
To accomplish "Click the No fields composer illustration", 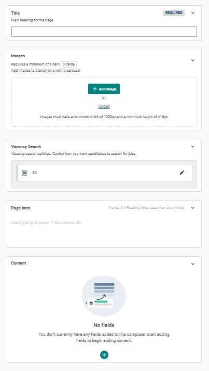I will 104,296.
